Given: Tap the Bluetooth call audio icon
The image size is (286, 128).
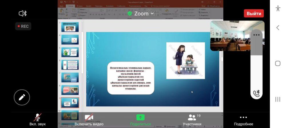Looking at the screenshot, I should click(257, 93).
